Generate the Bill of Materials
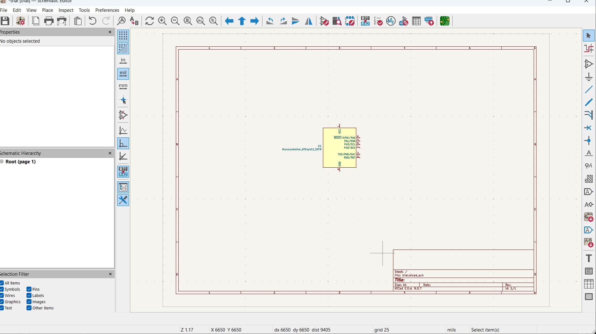 click(x=429, y=21)
